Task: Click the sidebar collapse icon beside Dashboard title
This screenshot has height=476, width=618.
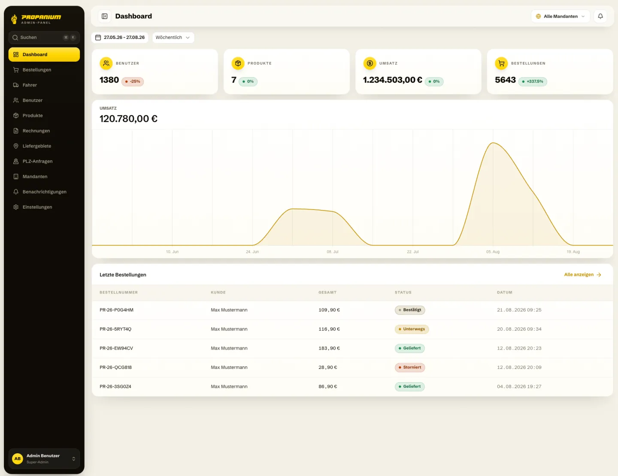Action: tap(104, 16)
